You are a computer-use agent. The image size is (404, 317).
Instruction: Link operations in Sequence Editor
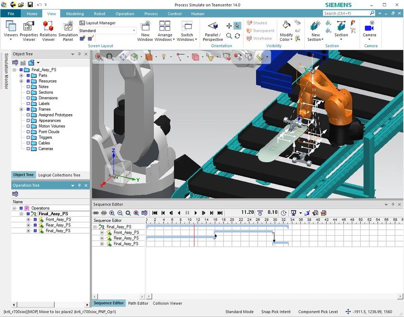point(96,213)
